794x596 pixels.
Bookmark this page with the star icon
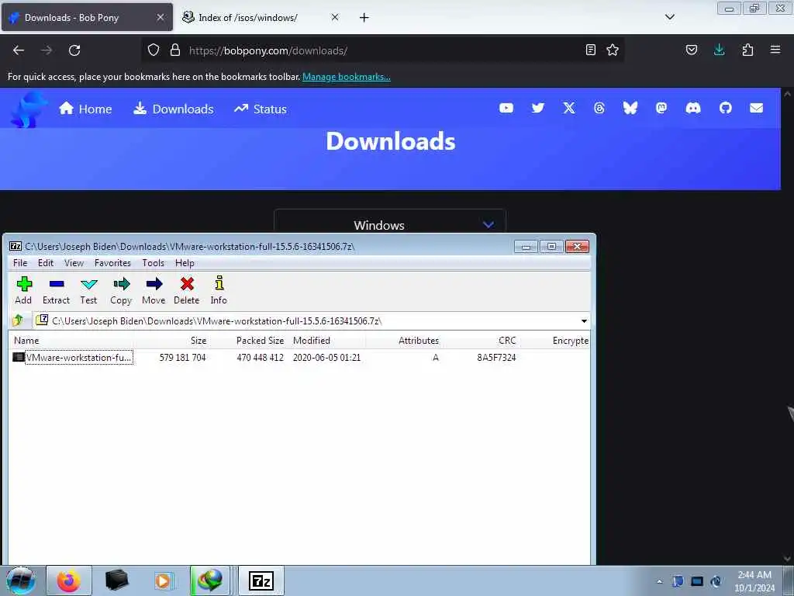(613, 50)
